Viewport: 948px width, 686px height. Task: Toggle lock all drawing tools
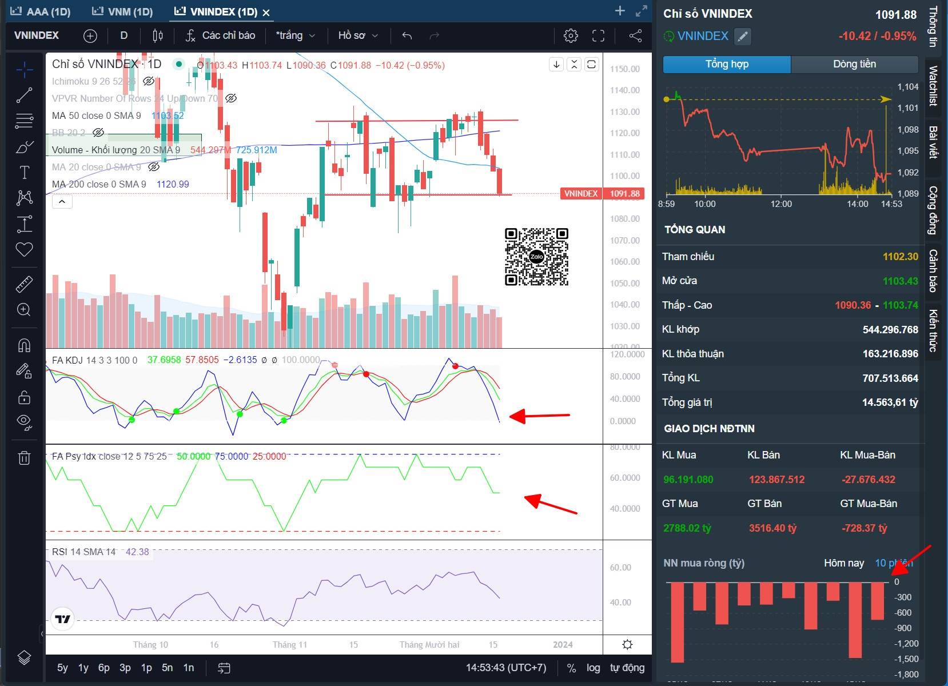tap(24, 397)
